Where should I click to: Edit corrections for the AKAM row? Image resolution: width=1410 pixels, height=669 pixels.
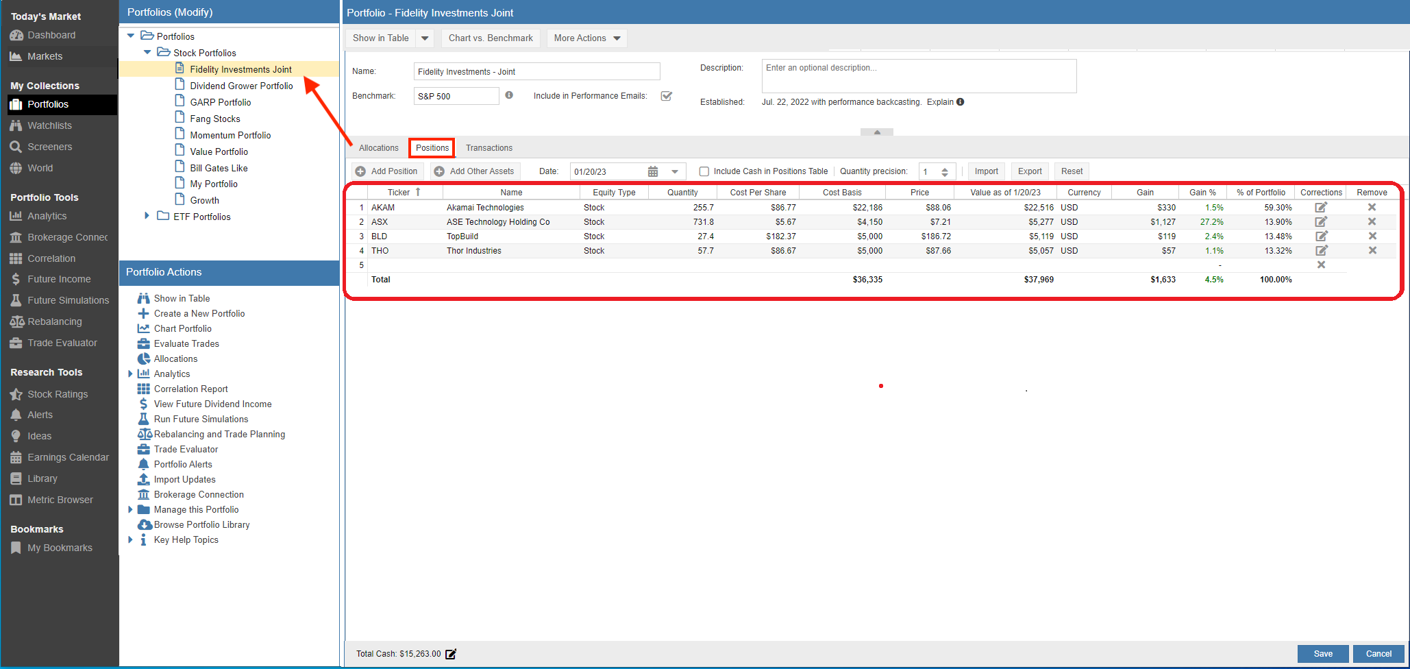1321,207
